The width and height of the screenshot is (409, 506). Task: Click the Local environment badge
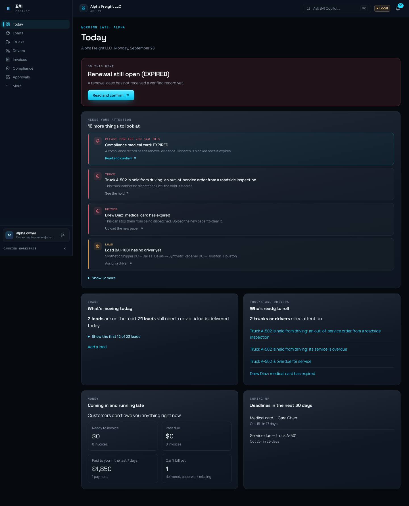click(382, 9)
